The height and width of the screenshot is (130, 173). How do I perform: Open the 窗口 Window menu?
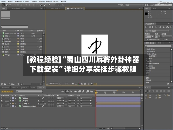point(56,1)
